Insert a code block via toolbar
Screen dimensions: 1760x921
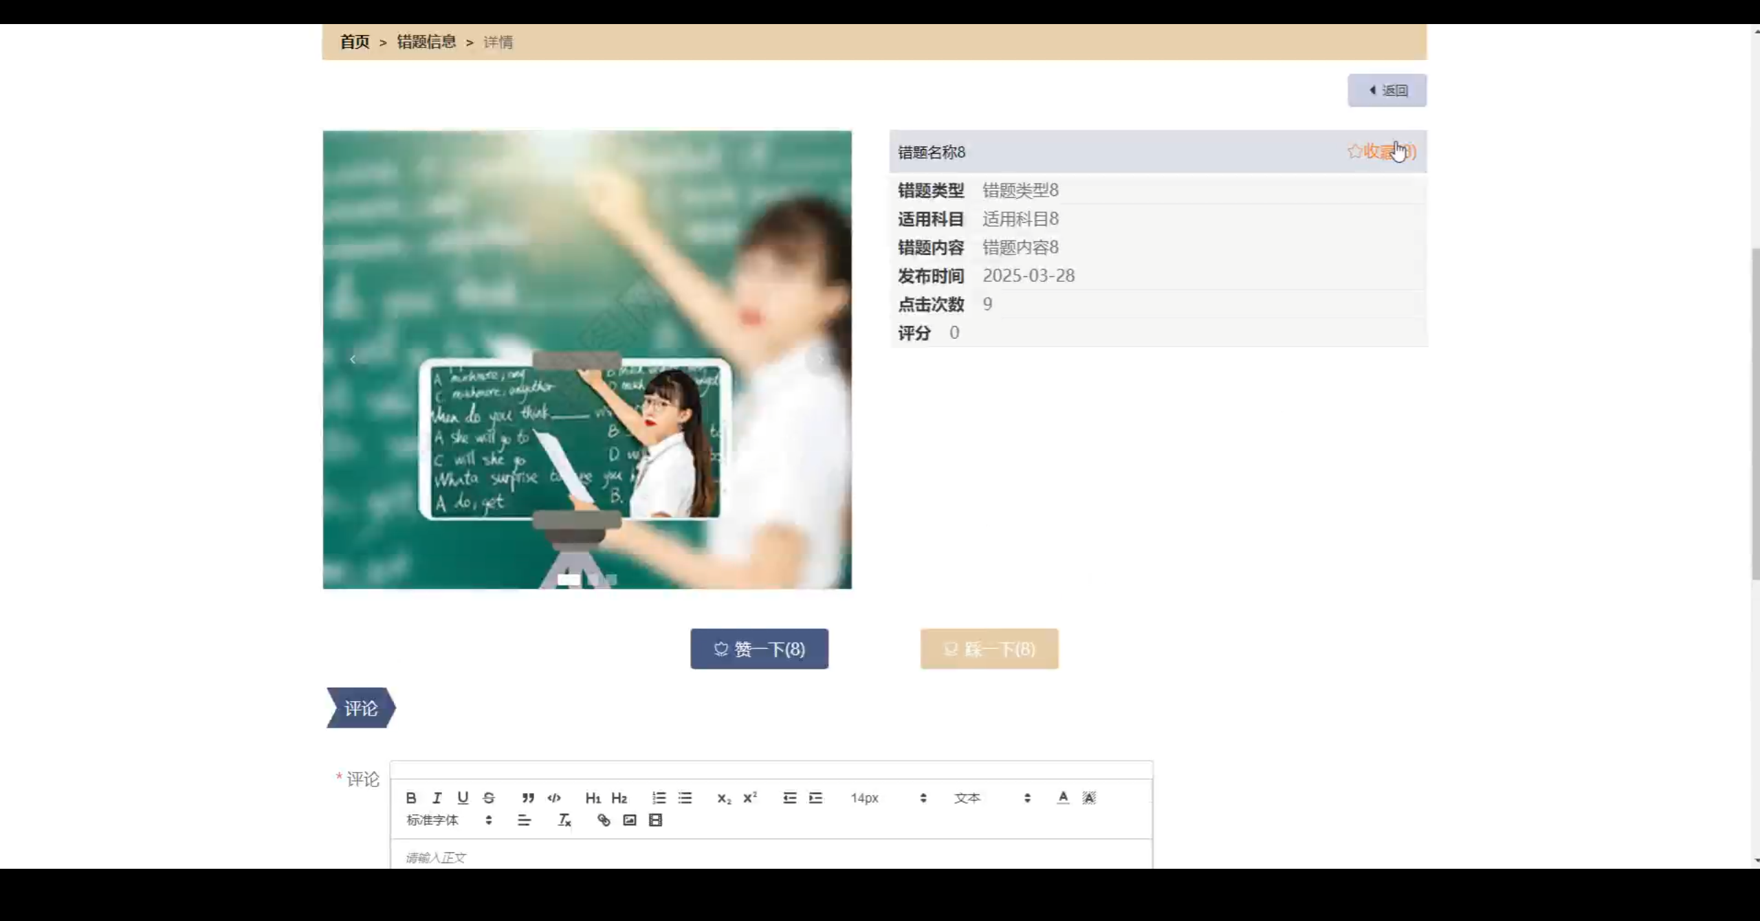pos(554,798)
